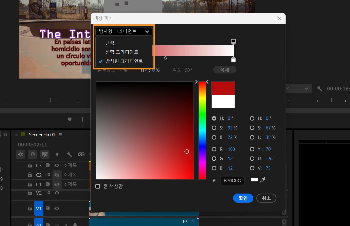Click the Add Marker icon in the timeline

[57, 154]
